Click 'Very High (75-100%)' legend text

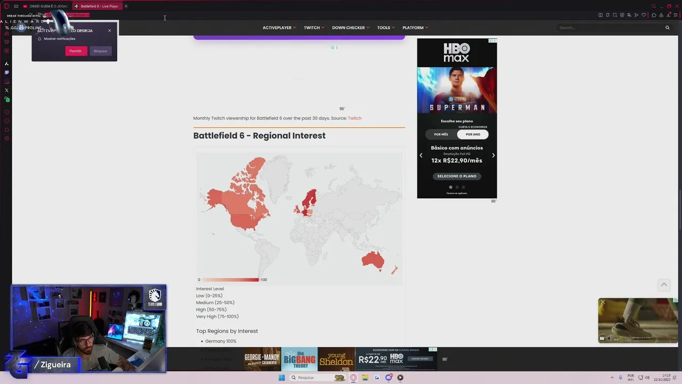click(x=217, y=316)
